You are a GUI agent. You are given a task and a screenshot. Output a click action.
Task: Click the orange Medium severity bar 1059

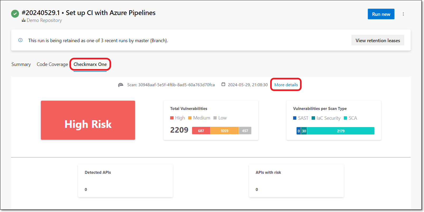click(x=225, y=131)
